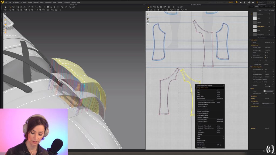Click the icon at right of LacingSleeve row
Image resolution: width=276 pixels, height=155 pixels.
click(269, 35)
